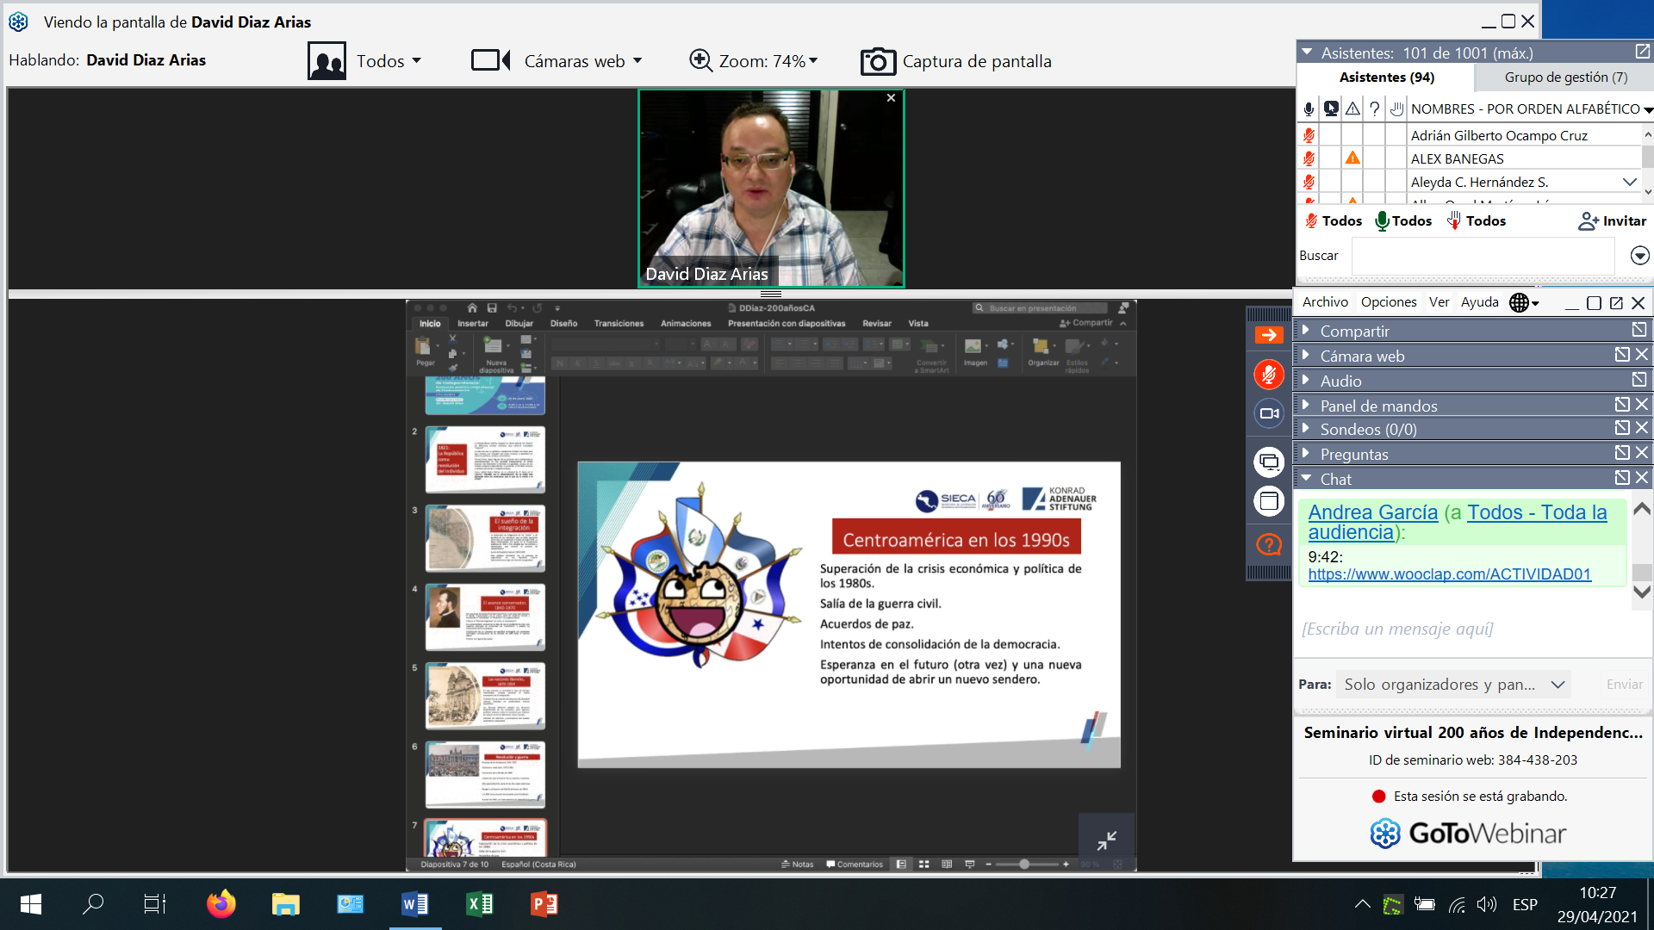Open the Zoom 74% dropdown
Viewport: 1654px width, 930px height.
click(754, 61)
